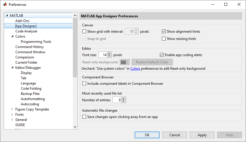The width and height of the screenshot is (246, 142).
Task: Click the Apply button
Action: pyautogui.click(x=202, y=135)
